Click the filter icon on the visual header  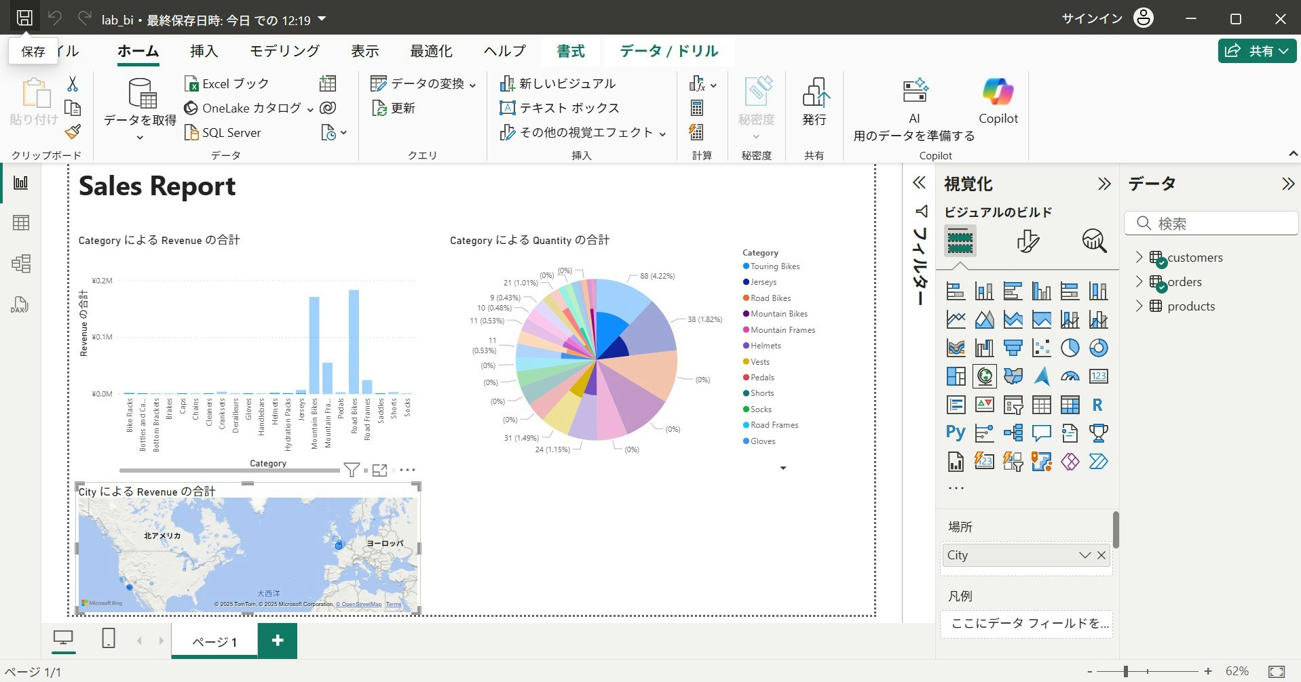pyautogui.click(x=351, y=470)
